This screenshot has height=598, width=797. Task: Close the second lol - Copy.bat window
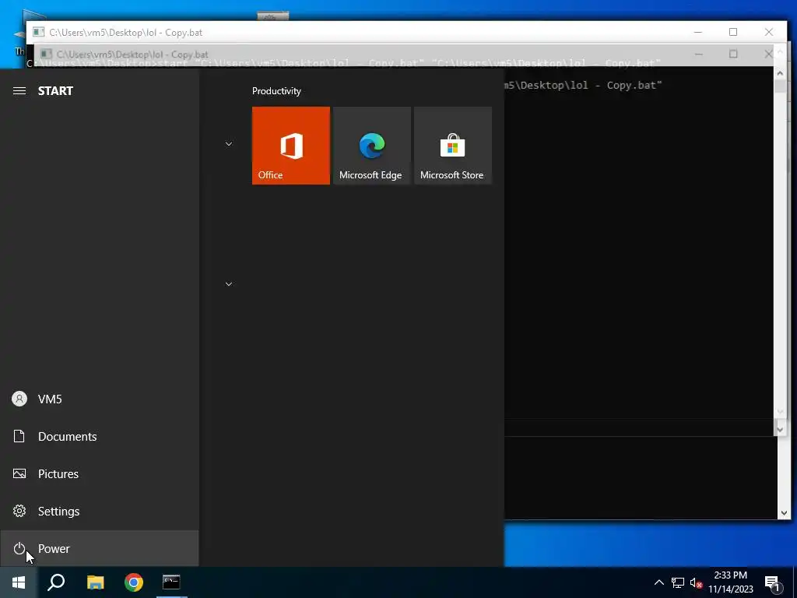pos(768,54)
